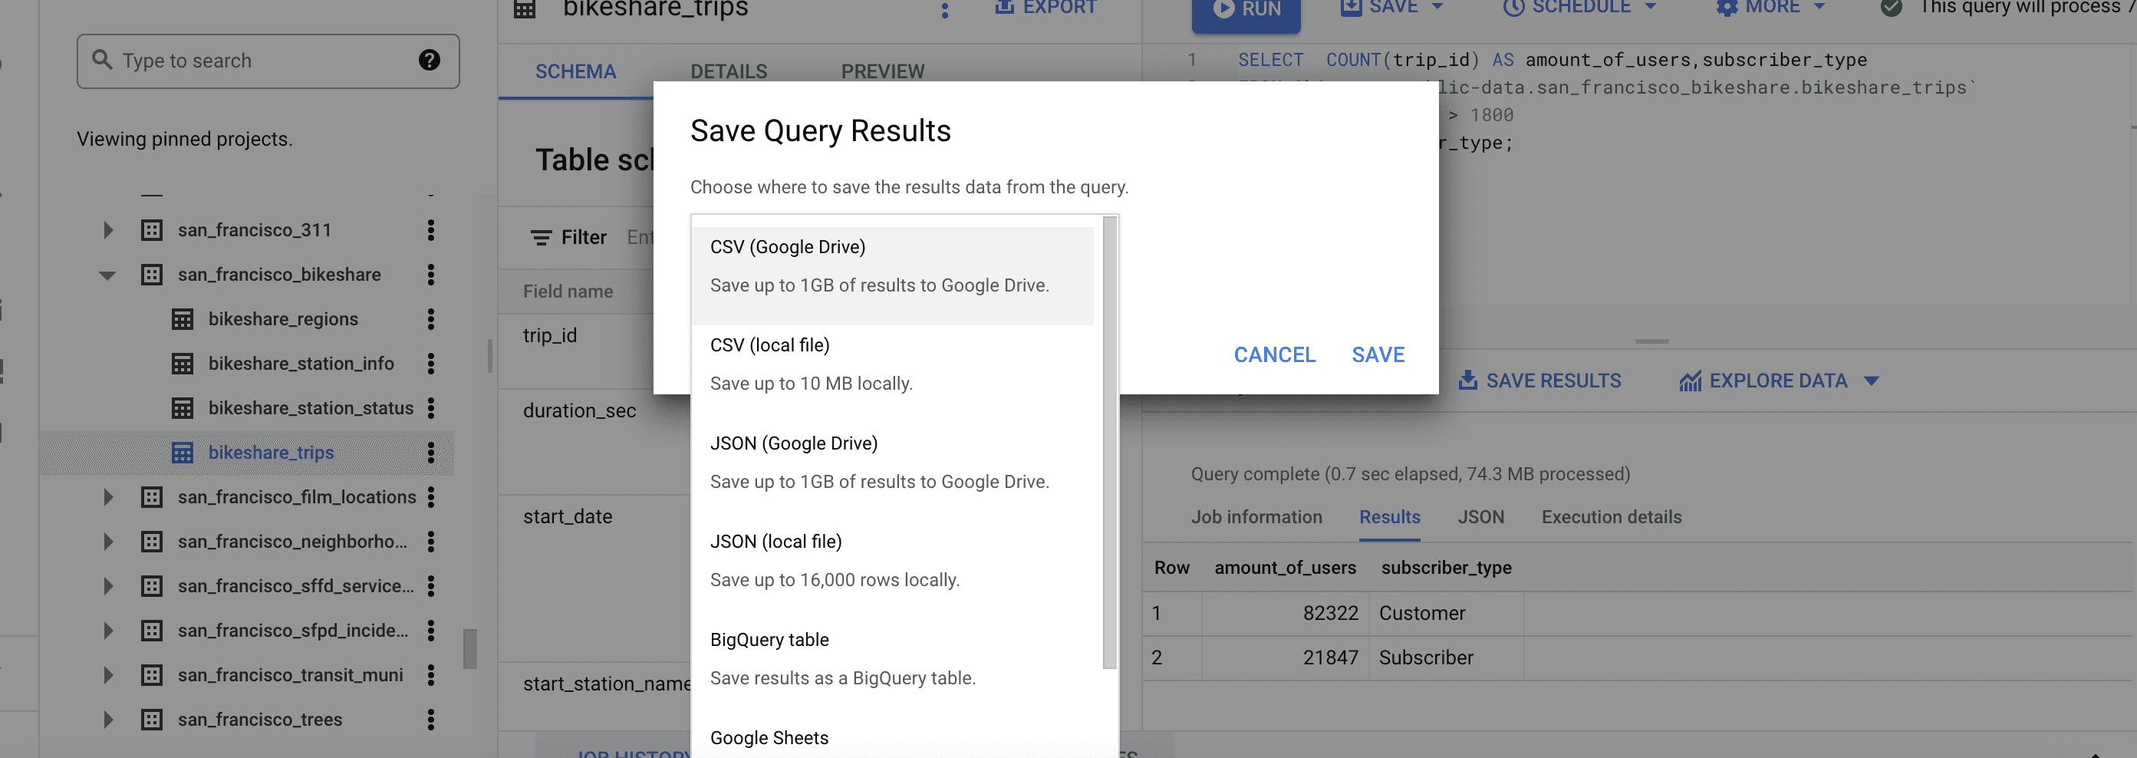2137x758 pixels.
Task: Open the Explore Data dropdown arrow
Action: click(x=1872, y=381)
